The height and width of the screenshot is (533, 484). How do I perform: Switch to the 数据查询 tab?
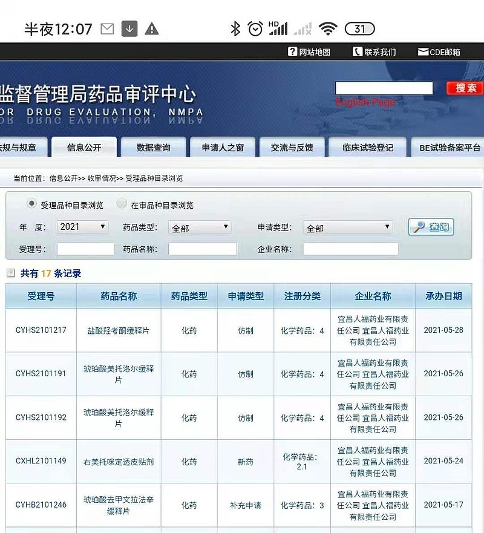pyautogui.click(x=153, y=147)
